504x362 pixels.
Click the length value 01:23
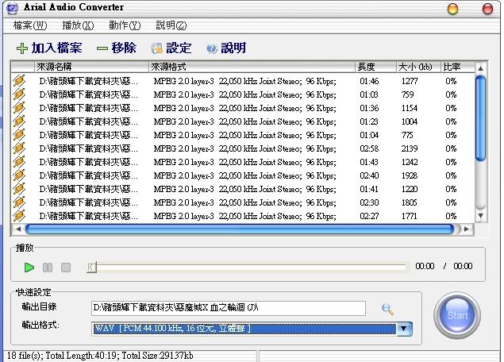click(369, 121)
